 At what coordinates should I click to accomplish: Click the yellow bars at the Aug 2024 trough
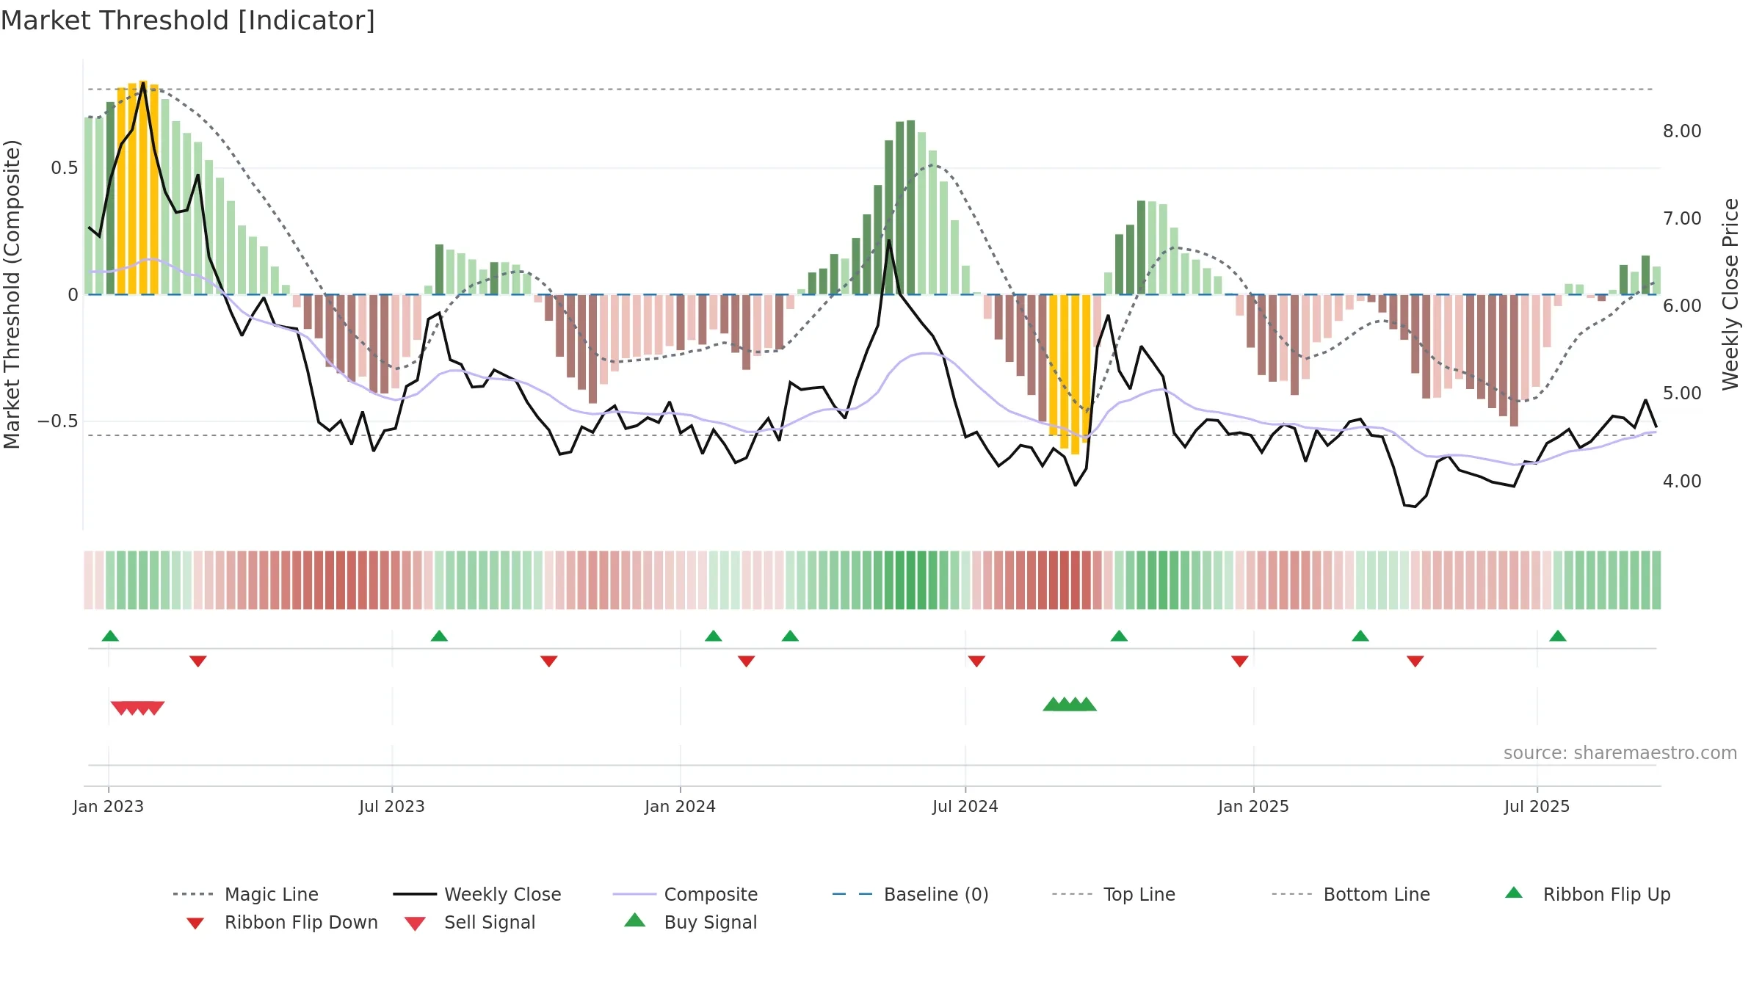tap(1070, 374)
